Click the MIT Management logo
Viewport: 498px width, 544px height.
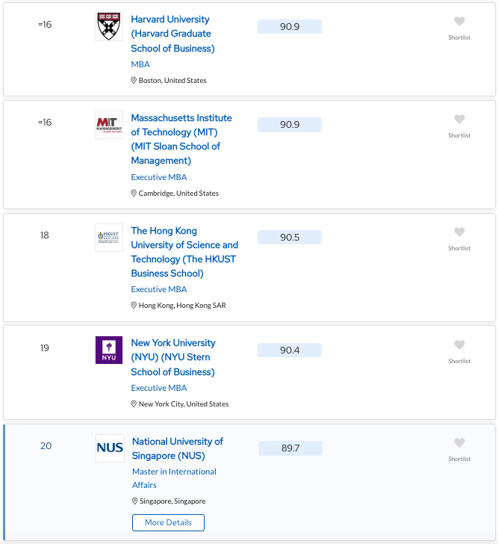(109, 125)
